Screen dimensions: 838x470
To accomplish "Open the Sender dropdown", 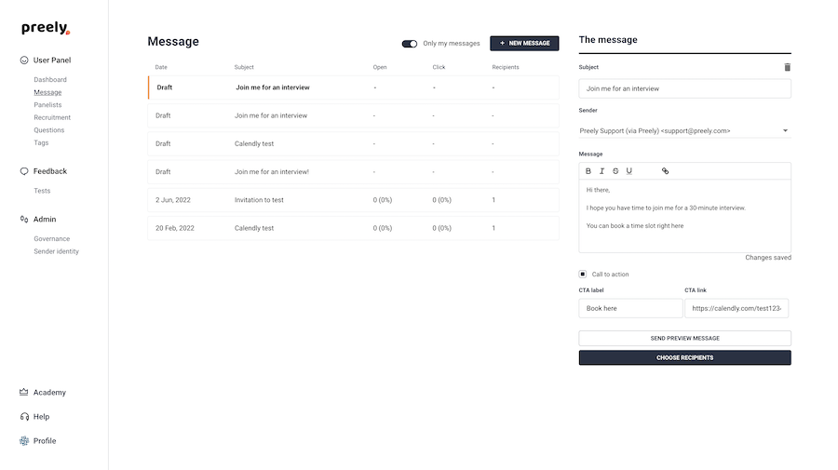I will pos(684,131).
